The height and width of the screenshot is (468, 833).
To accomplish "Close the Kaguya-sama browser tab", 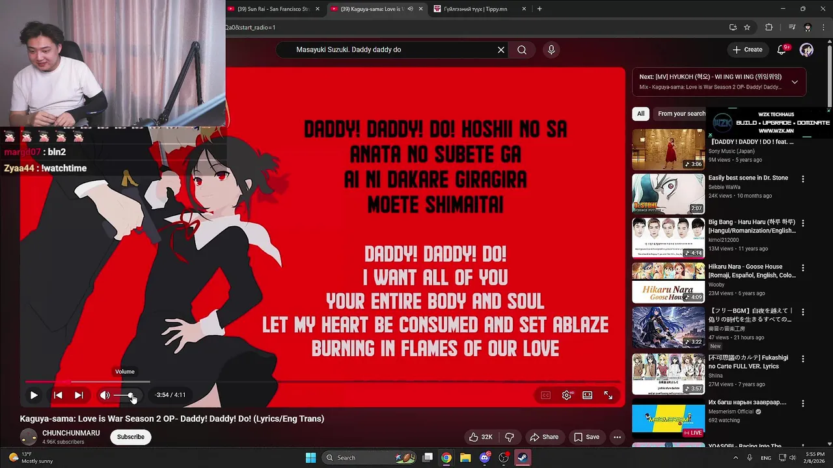I will [x=420, y=9].
